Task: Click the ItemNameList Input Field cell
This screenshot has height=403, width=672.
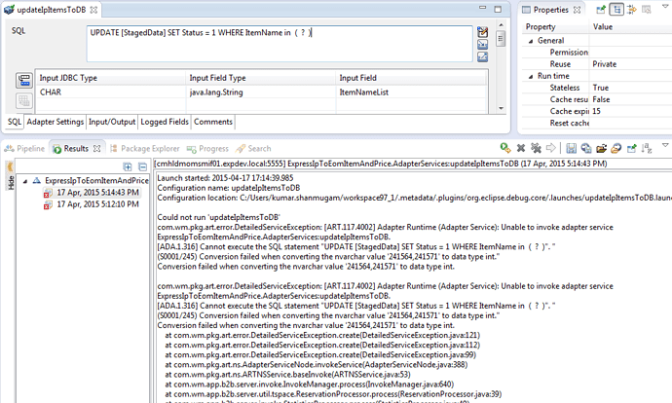Action: [x=411, y=92]
